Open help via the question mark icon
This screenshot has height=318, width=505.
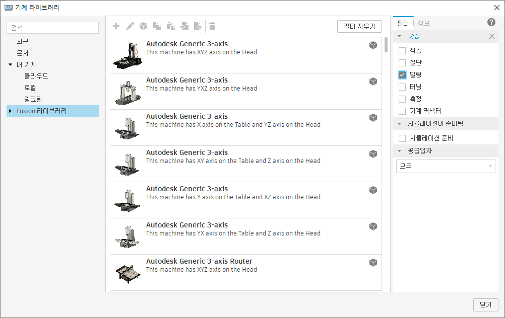tap(491, 22)
